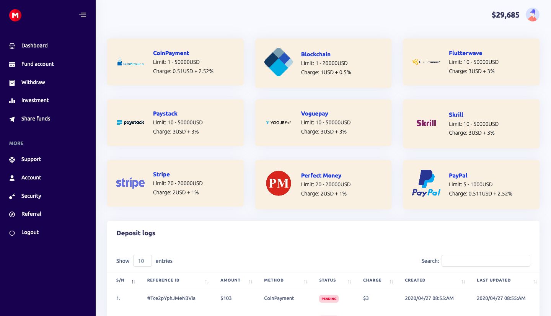The height and width of the screenshot is (316, 551).
Task: Click the "Charge: 1USD + 0.5%" Blockchain text
Action: pyautogui.click(x=326, y=72)
